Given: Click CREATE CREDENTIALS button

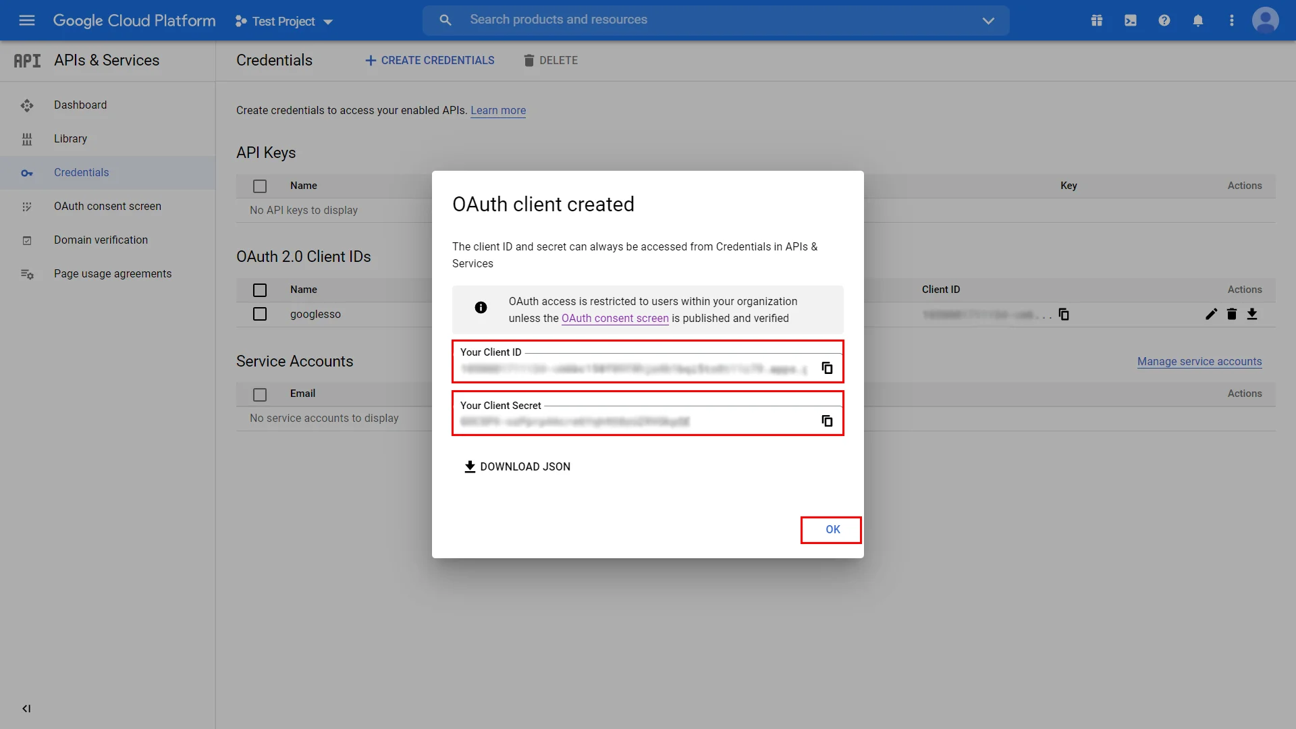Looking at the screenshot, I should pyautogui.click(x=429, y=61).
